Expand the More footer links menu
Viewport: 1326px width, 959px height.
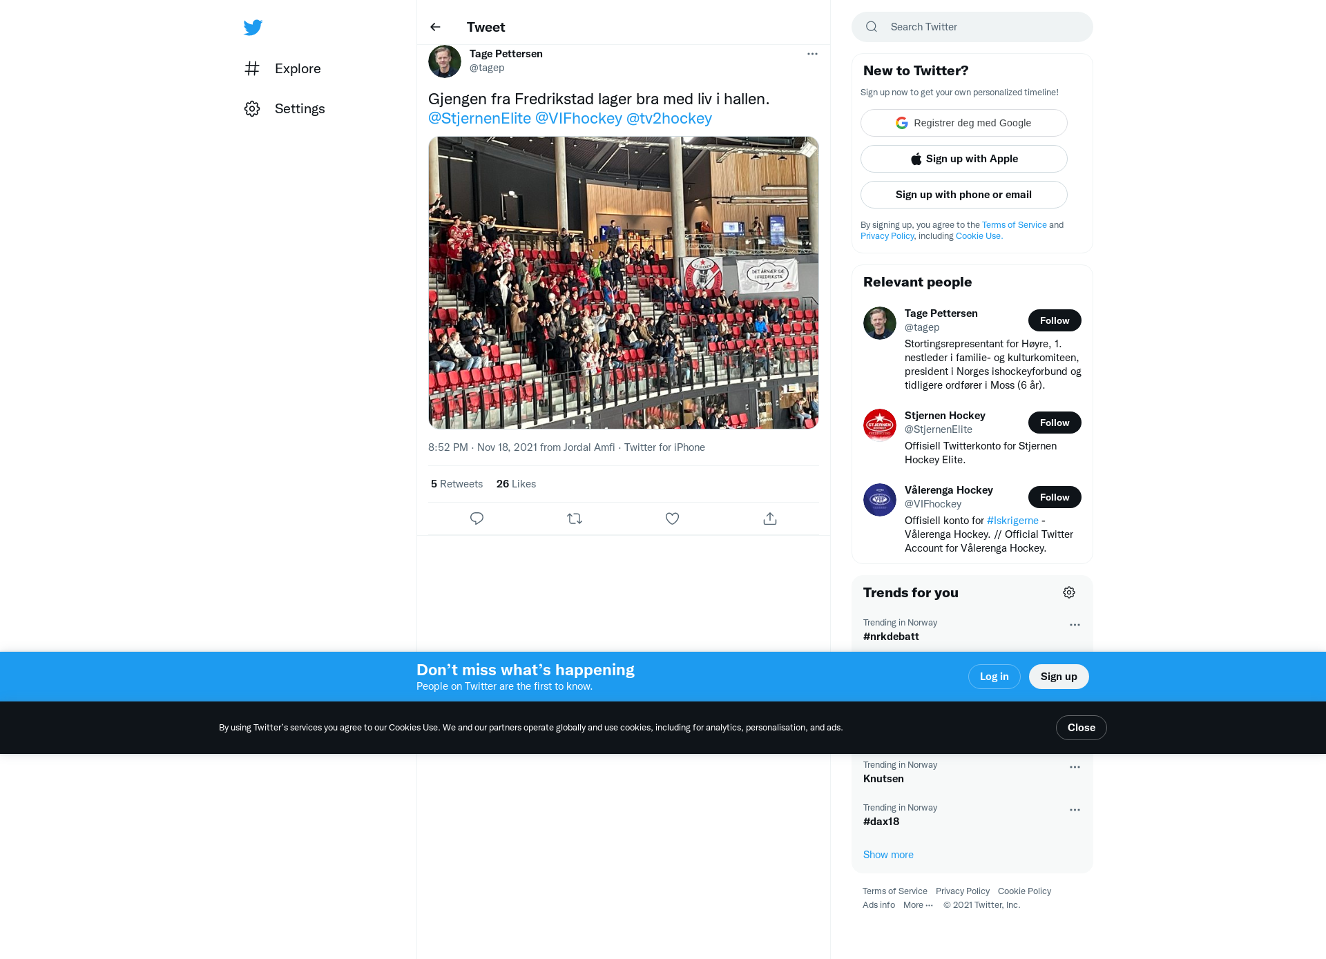pos(918,905)
